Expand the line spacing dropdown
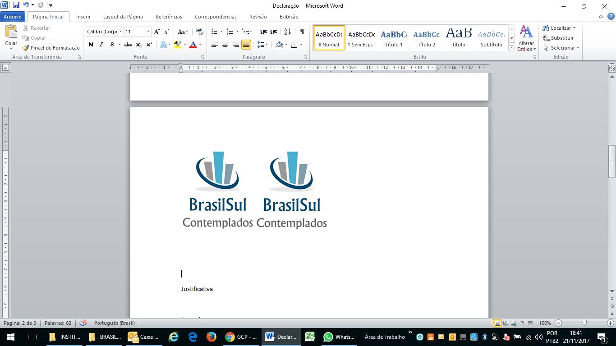 coord(266,45)
